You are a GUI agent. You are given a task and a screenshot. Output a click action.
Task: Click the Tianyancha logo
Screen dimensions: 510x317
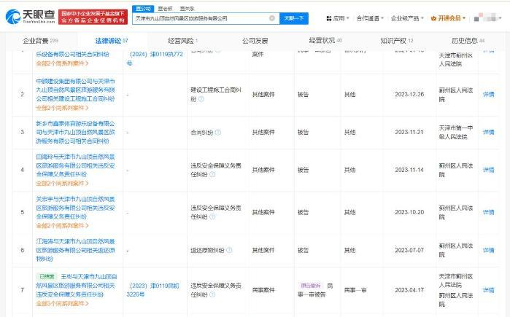[x=31, y=16]
